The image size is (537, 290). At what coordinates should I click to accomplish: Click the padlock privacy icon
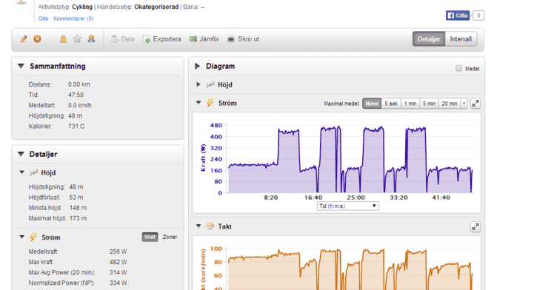tap(63, 39)
